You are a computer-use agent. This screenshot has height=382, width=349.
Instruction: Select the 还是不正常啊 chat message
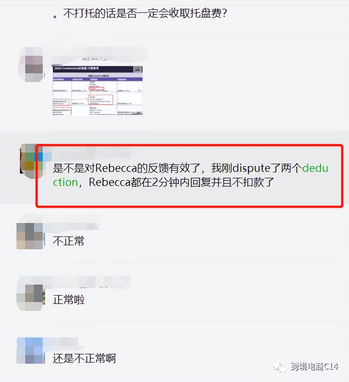coord(84,358)
